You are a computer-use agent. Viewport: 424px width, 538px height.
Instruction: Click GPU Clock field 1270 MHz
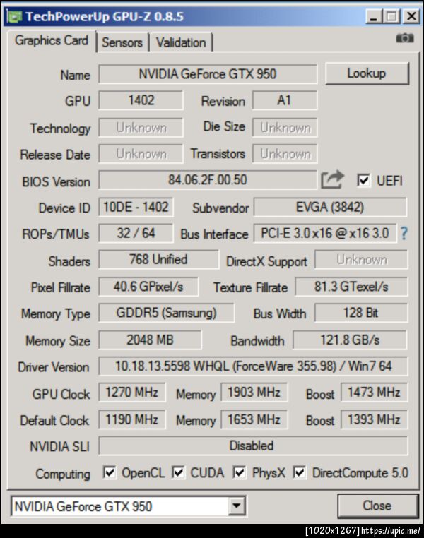132,392
